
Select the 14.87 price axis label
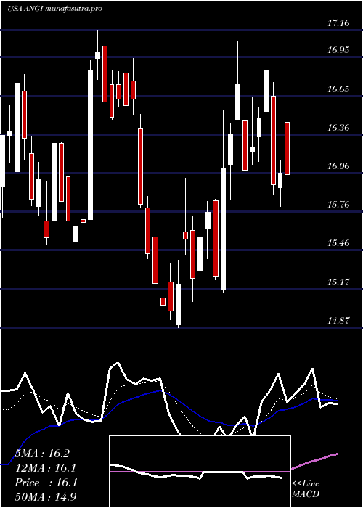tap(339, 321)
